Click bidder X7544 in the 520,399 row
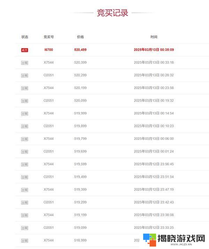 pos(48,62)
